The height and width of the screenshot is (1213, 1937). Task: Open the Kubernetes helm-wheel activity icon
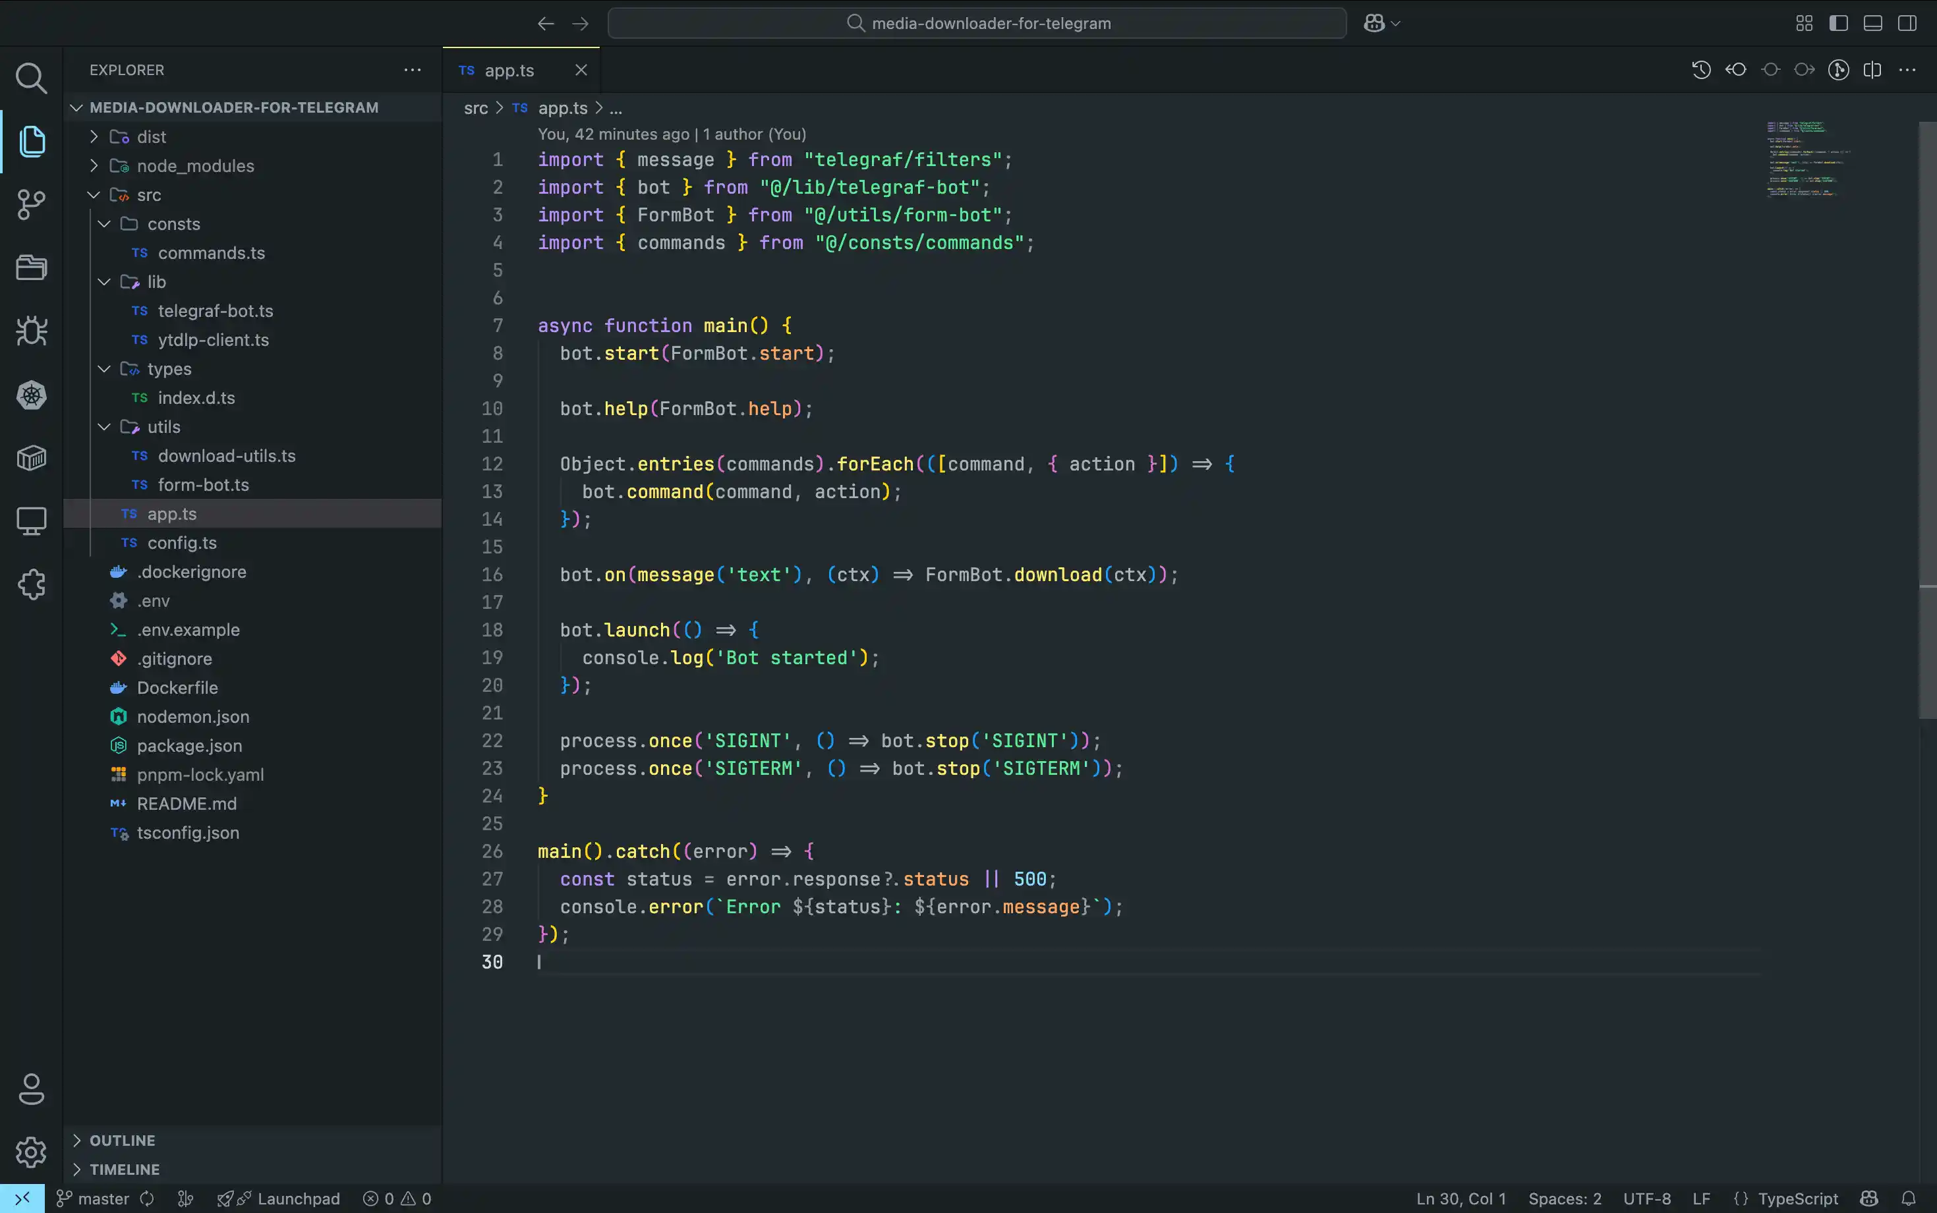coord(31,395)
